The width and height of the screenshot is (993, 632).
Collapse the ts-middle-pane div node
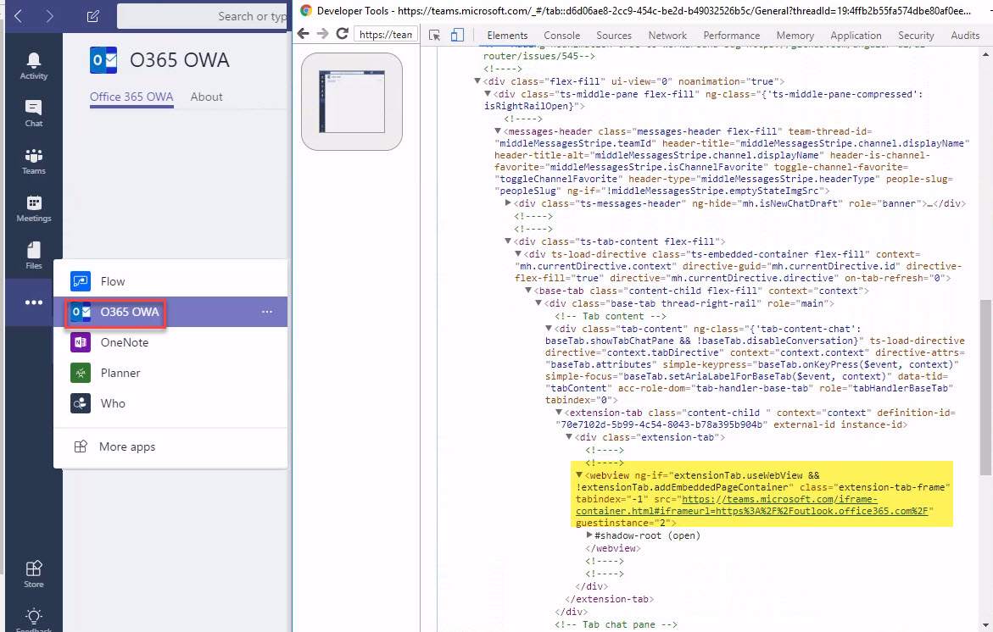coord(487,94)
